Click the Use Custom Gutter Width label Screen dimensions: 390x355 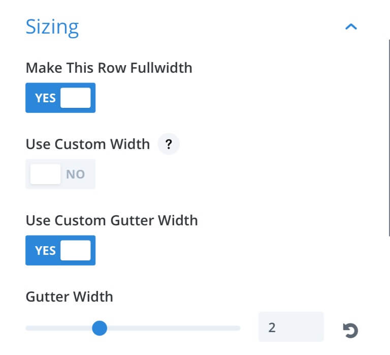click(112, 220)
